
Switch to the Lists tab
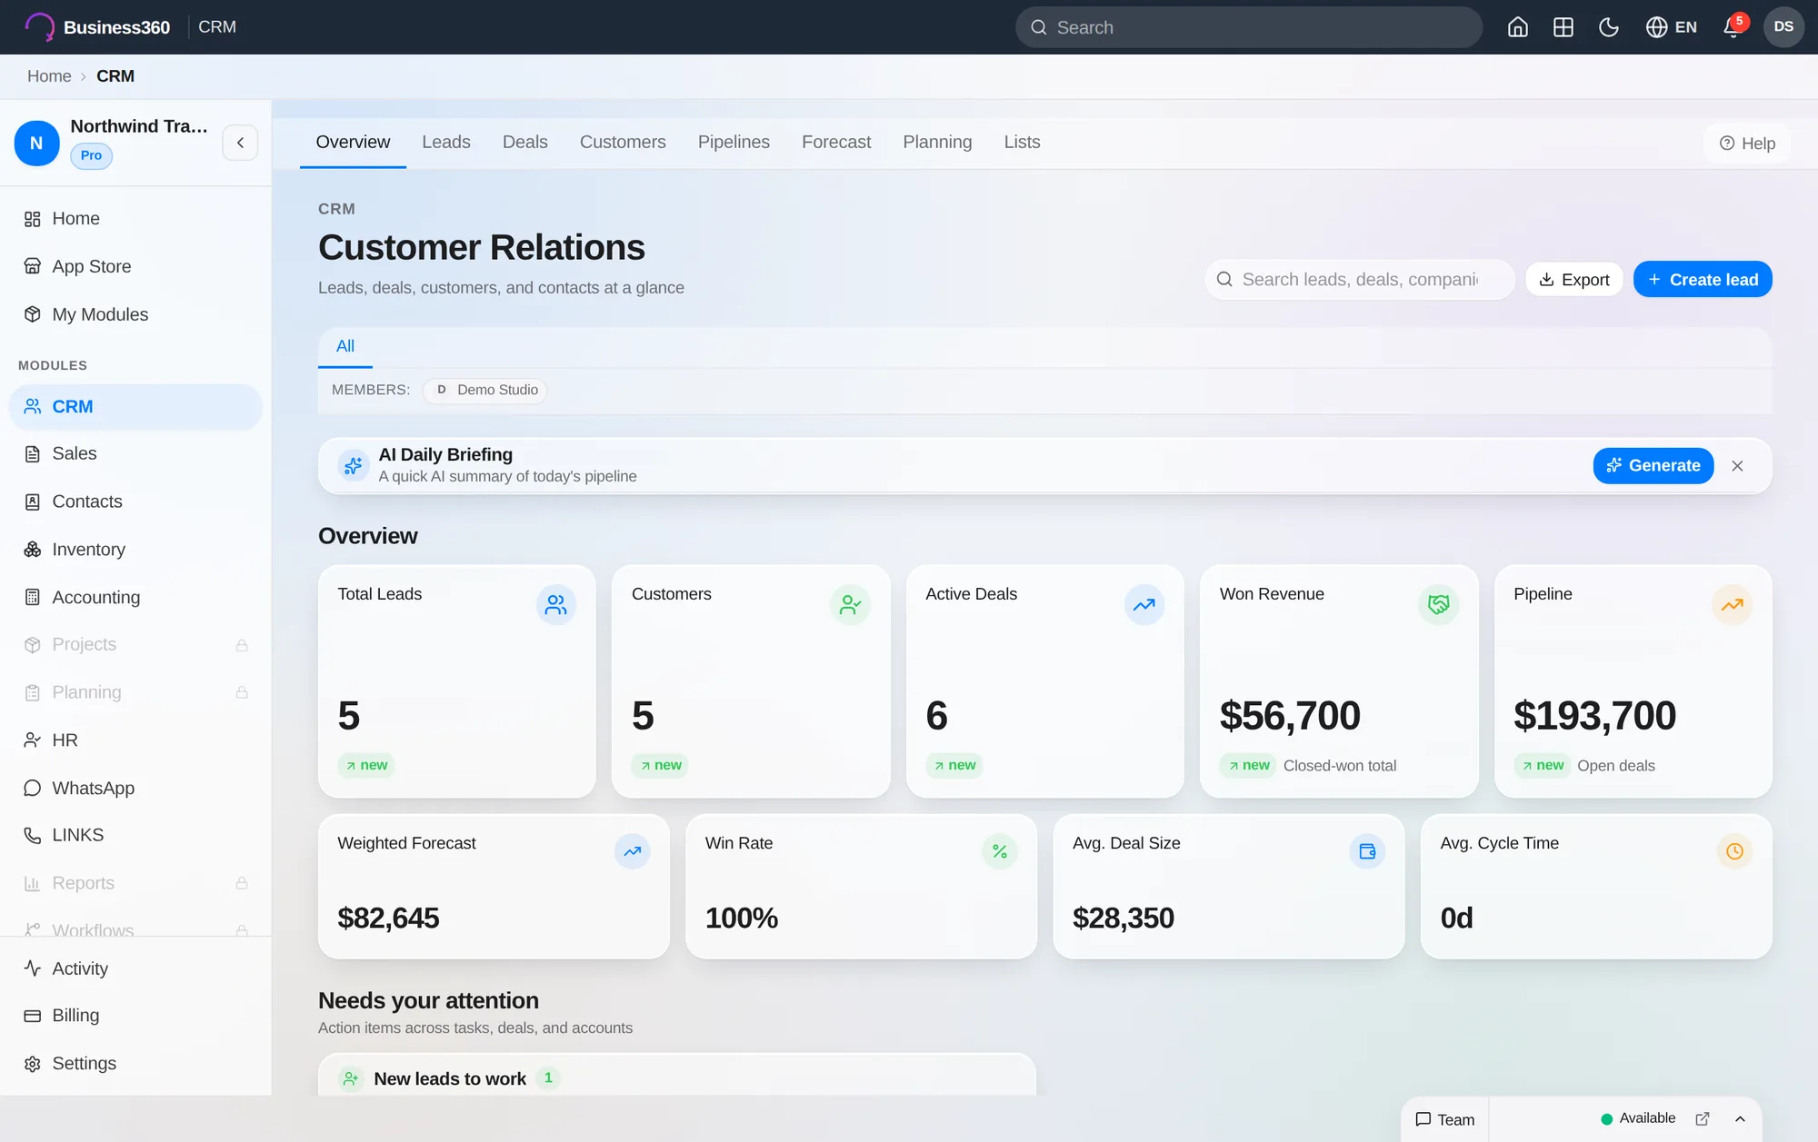tap(1022, 142)
